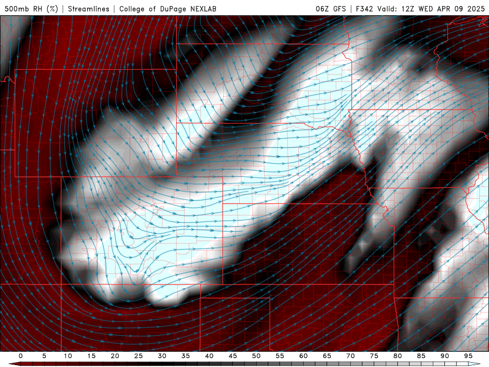Click the '35' value on the color scale
This screenshot has height=367, width=489.
point(186,356)
